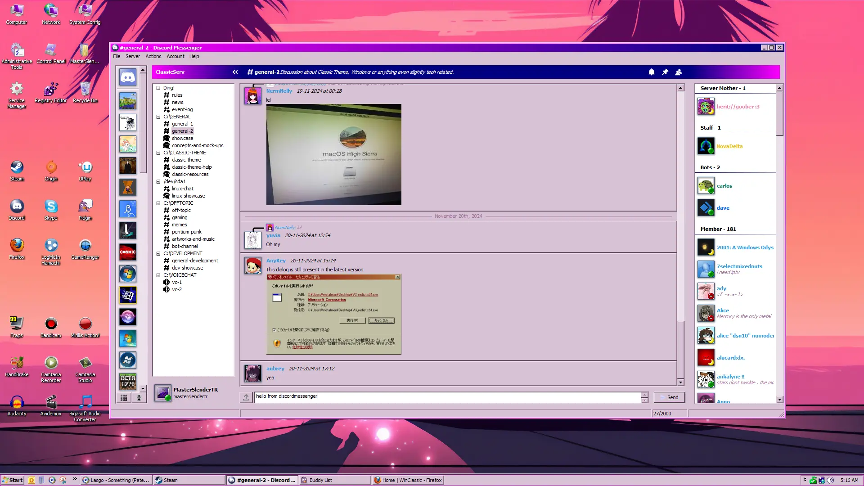Select the BETA server icon
The width and height of the screenshot is (864, 486).
pyautogui.click(x=128, y=382)
